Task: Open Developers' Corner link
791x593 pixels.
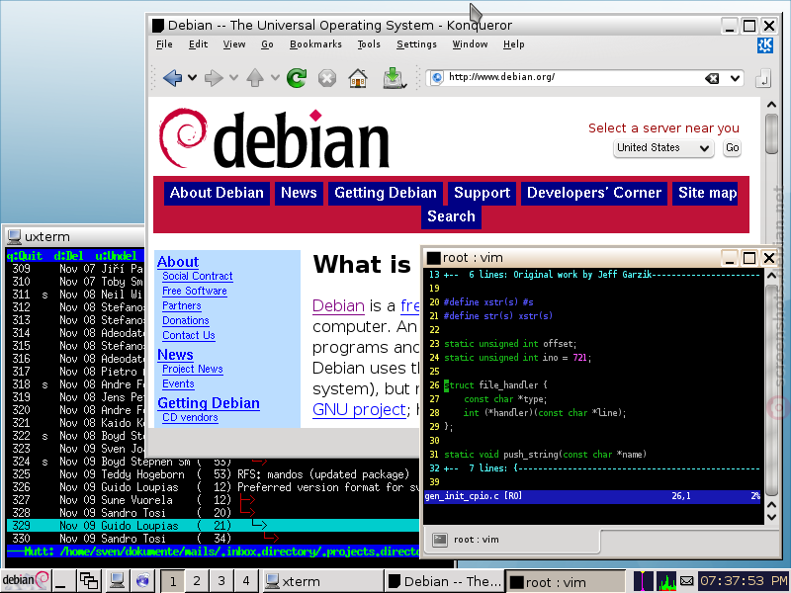Action: [x=594, y=193]
